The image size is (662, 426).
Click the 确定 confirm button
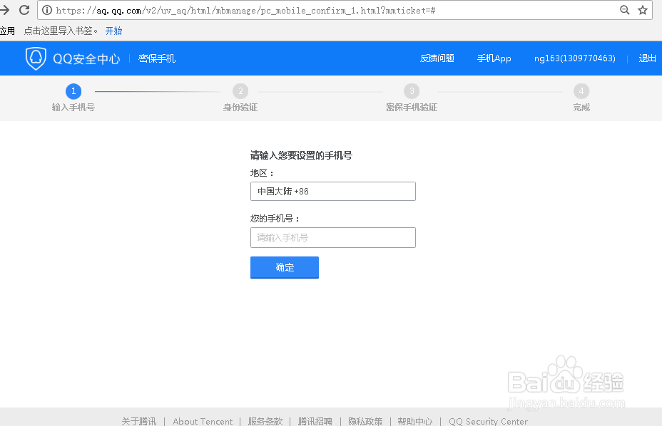click(285, 267)
